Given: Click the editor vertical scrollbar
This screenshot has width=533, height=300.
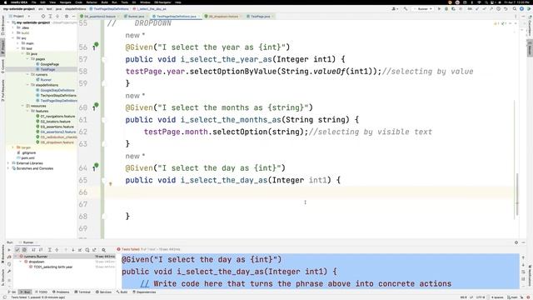Looking at the screenshot, I should pos(516,194).
